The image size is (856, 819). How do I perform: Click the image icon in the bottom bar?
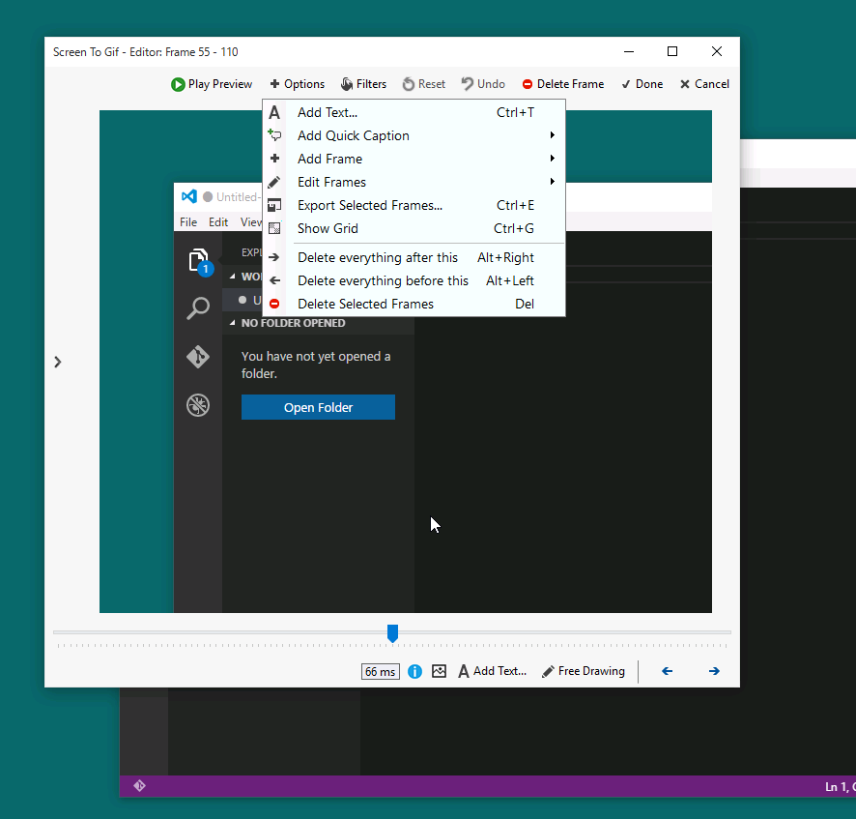(439, 671)
